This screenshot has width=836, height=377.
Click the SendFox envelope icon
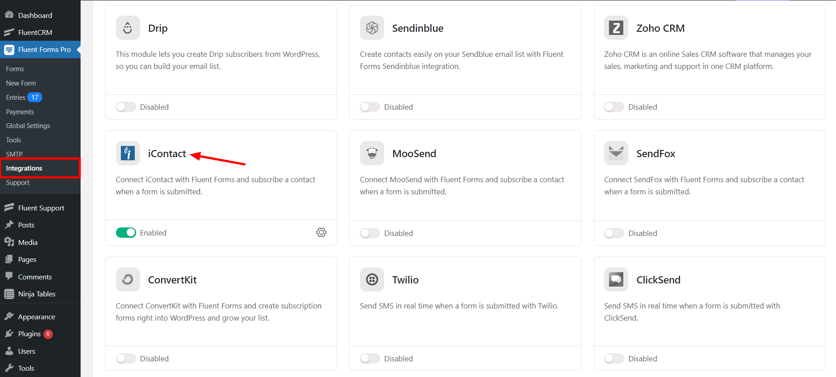[x=616, y=154]
